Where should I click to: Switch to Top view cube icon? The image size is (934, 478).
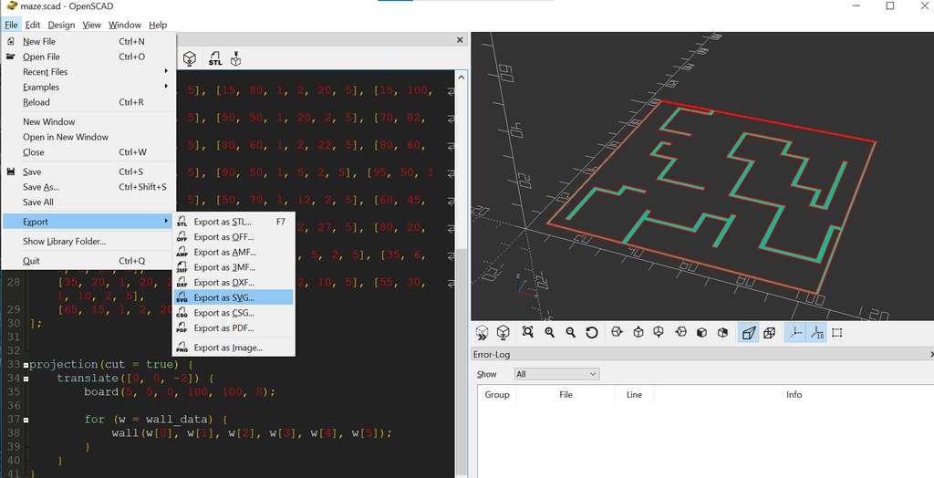click(x=638, y=333)
